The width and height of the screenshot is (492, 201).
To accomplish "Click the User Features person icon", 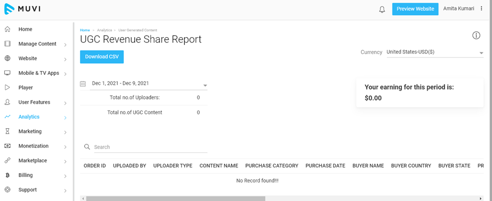I will point(7,102).
